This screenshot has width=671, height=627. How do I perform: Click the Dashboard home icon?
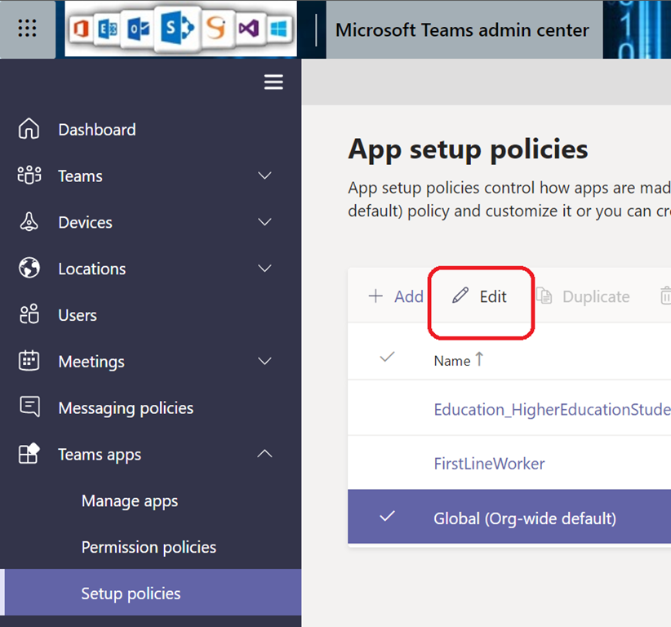pyautogui.click(x=29, y=129)
